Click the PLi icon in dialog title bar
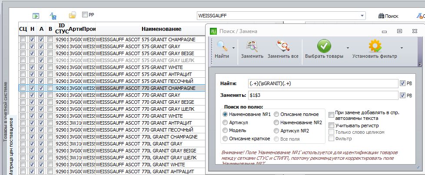The width and height of the screenshot is (425, 175). tap(213, 31)
